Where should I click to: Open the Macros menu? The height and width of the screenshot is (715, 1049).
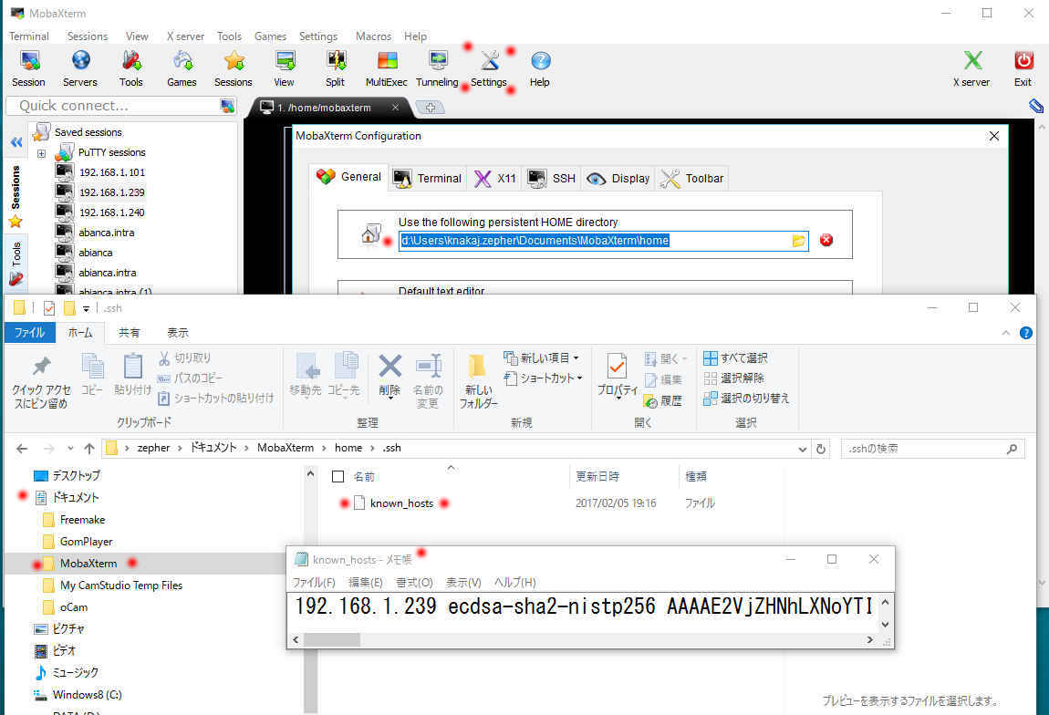tap(373, 36)
